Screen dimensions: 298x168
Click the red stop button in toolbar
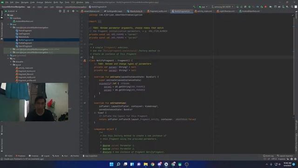pos(265,7)
